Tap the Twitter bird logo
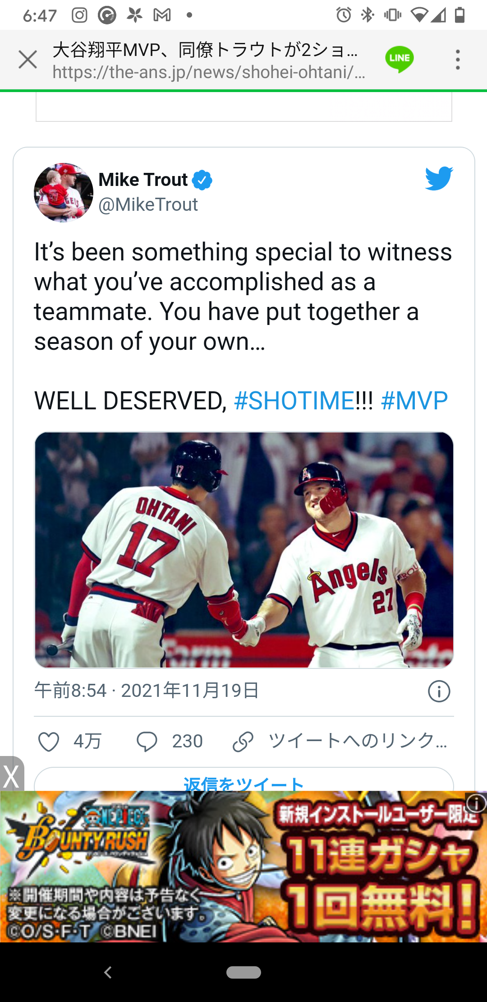 click(439, 178)
